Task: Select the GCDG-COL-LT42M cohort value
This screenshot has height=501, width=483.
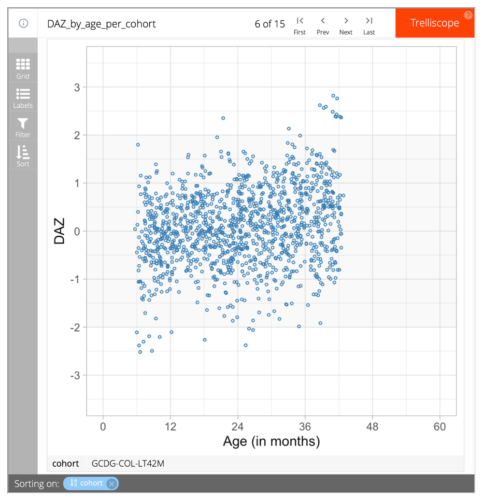Action: pyautogui.click(x=128, y=463)
